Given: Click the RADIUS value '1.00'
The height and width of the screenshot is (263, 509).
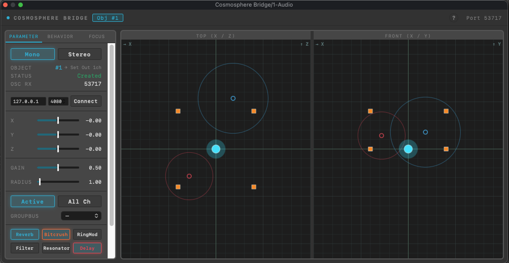Looking at the screenshot, I should coord(95,182).
